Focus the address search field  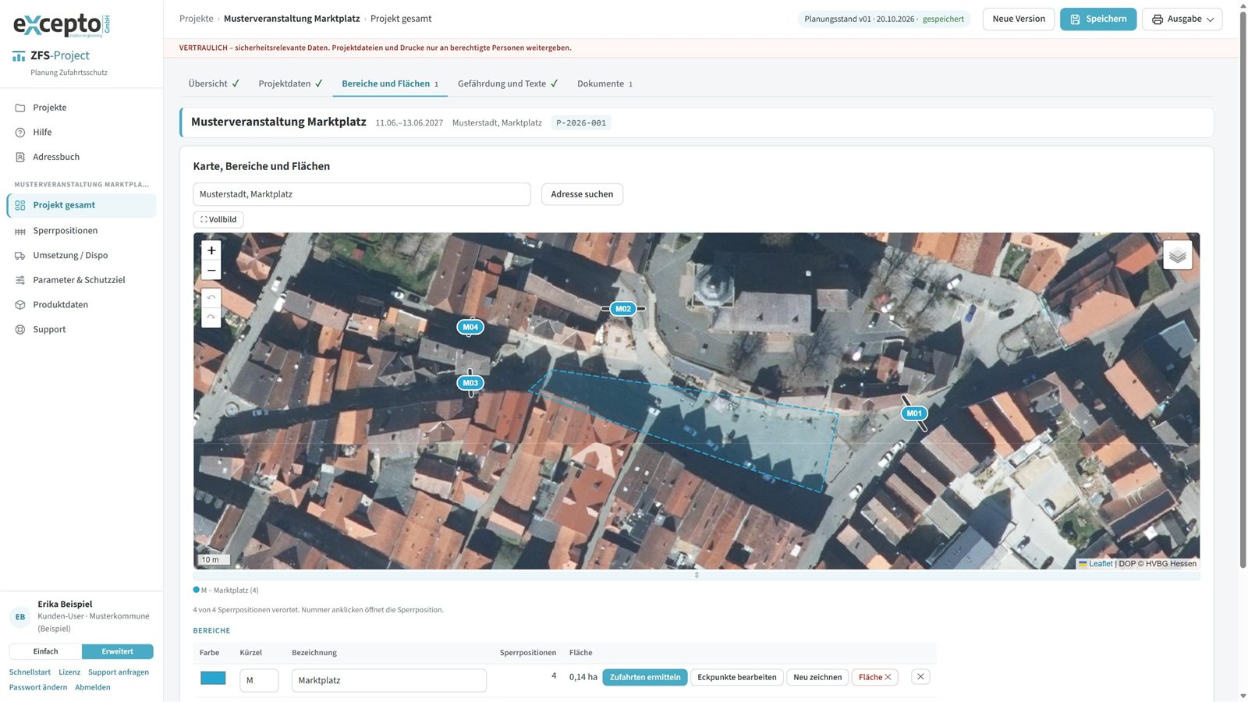coord(362,194)
